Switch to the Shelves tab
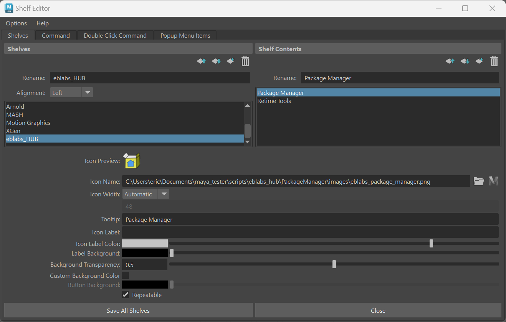The image size is (506, 322). [x=18, y=35]
